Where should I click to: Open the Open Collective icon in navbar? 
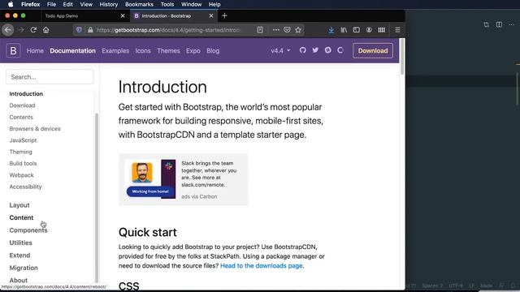coord(340,50)
